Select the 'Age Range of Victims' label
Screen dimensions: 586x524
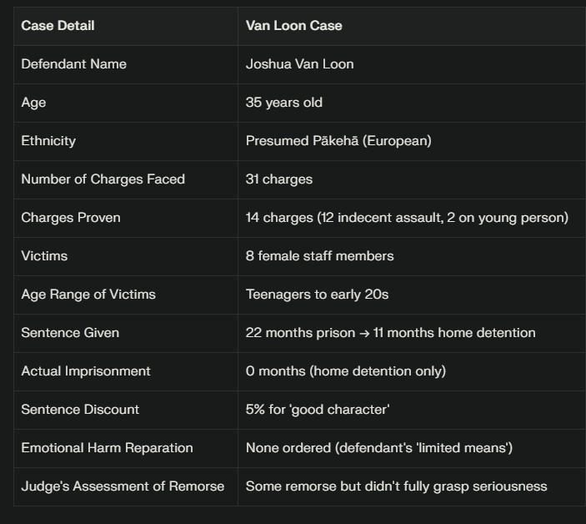pos(88,294)
